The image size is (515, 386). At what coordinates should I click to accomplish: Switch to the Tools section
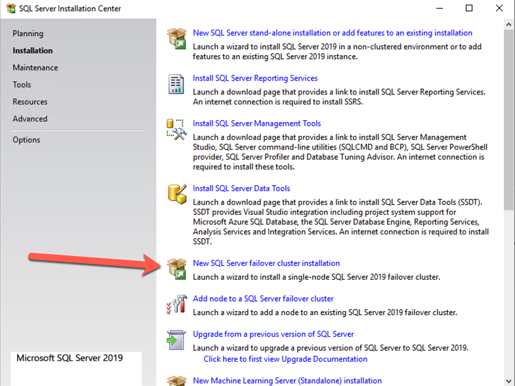pyautogui.click(x=22, y=85)
